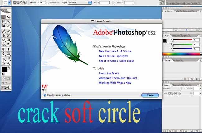Open the Layers blend mode Normal dropdown

click(x=172, y=89)
